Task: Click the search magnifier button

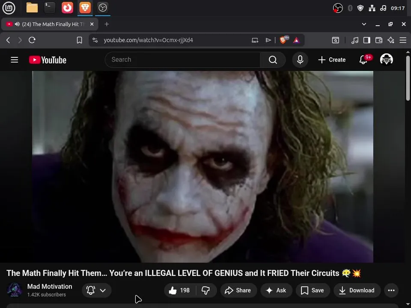Action: (x=273, y=60)
